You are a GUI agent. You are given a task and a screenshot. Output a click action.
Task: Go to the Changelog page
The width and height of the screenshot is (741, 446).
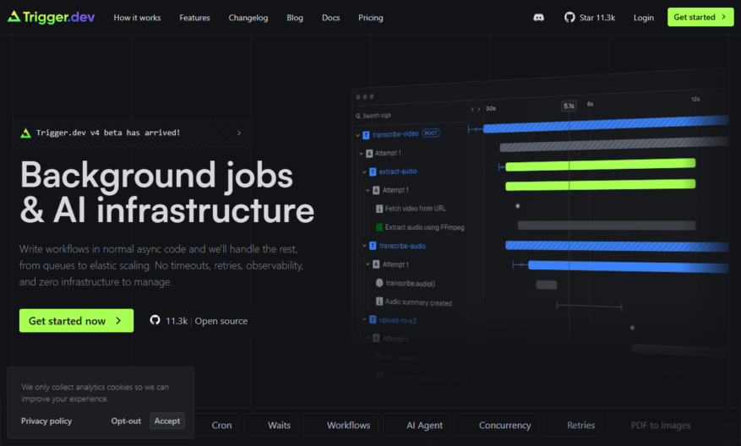(248, 18)
